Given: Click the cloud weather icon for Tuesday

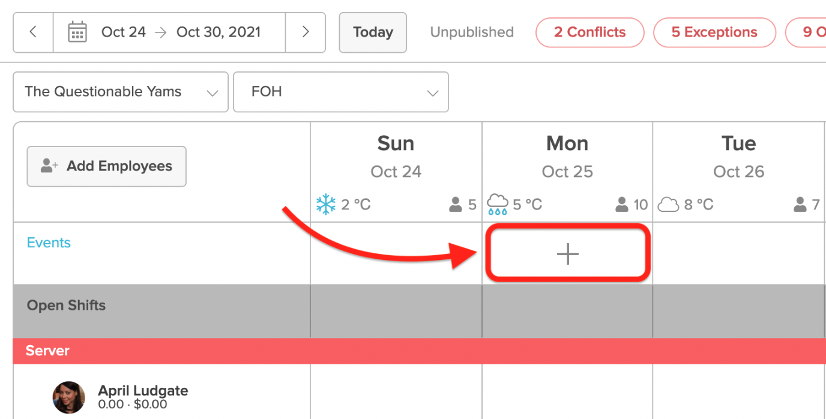Looking at the screenshot, I should [668, 205].
